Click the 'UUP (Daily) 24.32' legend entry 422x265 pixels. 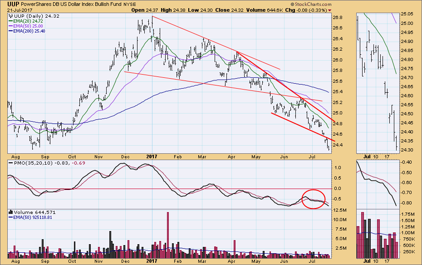[34, 16]
